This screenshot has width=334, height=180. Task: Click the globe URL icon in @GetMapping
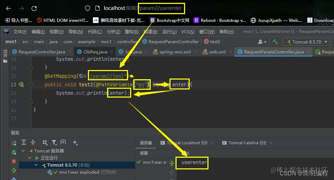click(82, 76)
